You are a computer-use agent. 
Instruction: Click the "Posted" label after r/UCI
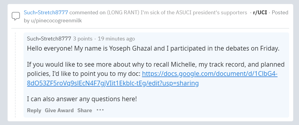(280, 12)
